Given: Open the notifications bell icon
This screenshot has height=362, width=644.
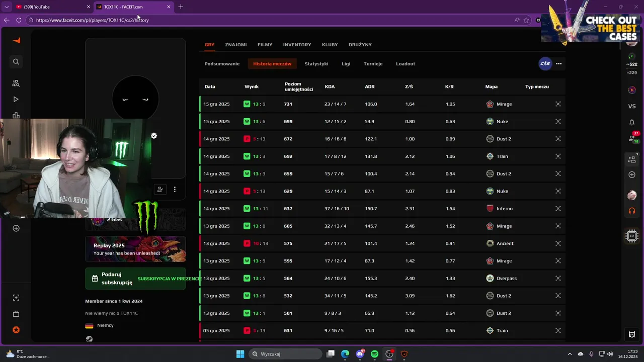Looking at the screenshot, I should [x=632, y=122].
